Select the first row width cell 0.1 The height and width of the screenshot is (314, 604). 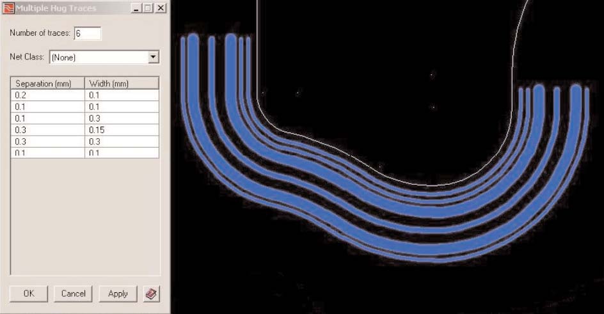(122, 95)
